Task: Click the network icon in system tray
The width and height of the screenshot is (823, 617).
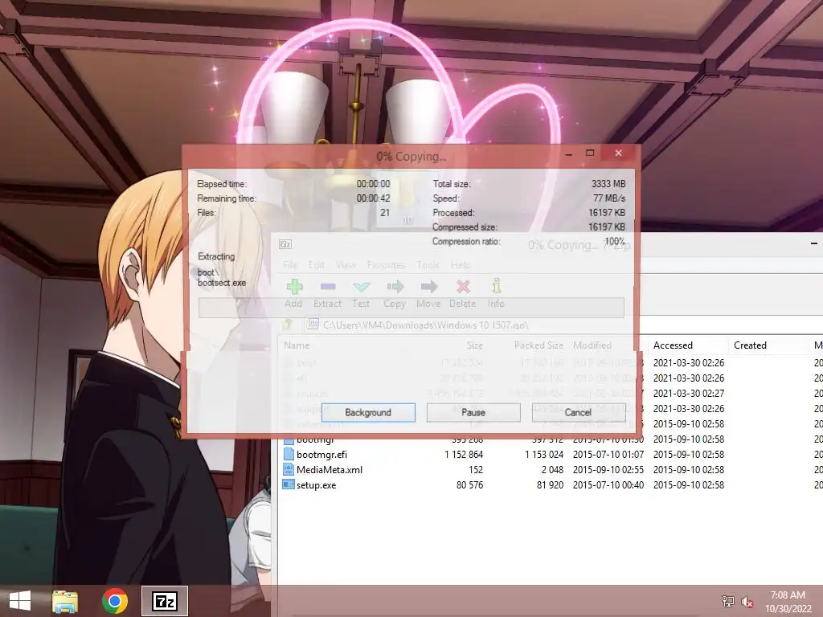Action: click(x=728, y=601)
